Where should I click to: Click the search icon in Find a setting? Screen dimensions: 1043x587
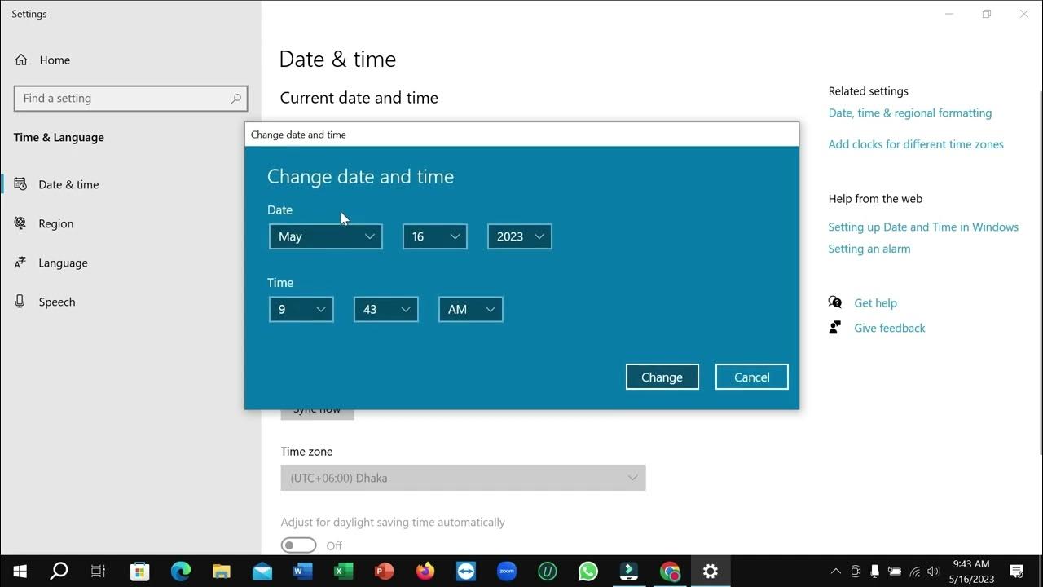click(x=236, y=99)
